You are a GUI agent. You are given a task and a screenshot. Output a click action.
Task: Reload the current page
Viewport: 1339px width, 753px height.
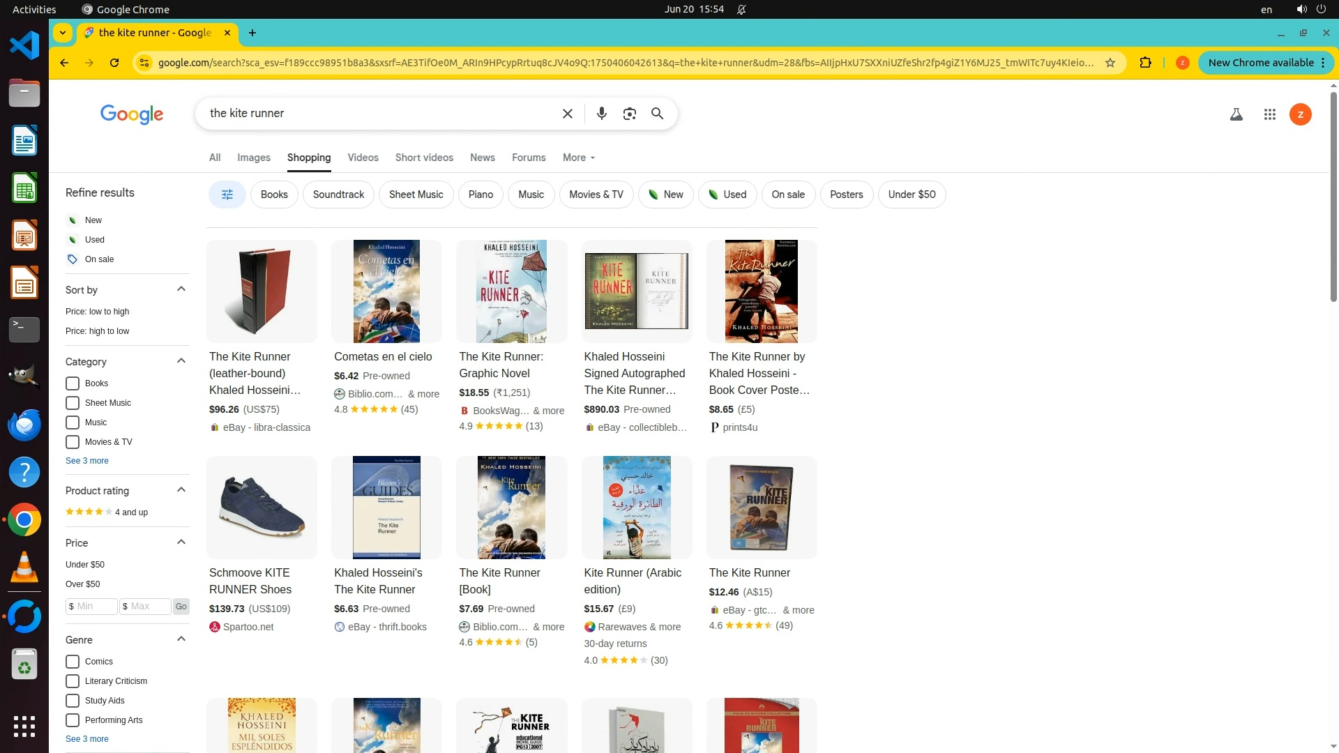114,63
